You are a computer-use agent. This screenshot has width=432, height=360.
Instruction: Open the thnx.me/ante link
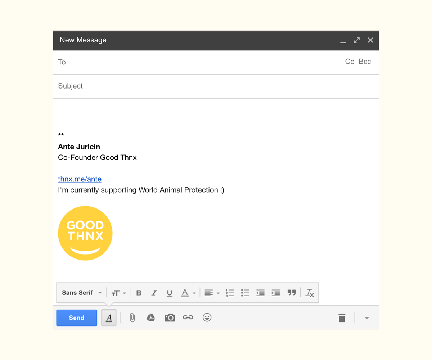80,179
